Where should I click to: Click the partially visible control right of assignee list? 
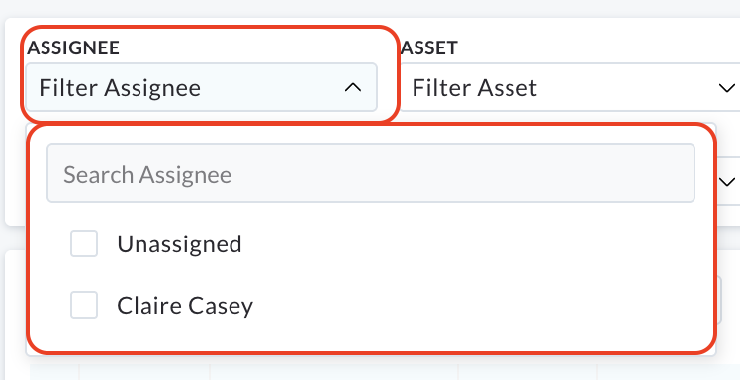pos(719,300)
